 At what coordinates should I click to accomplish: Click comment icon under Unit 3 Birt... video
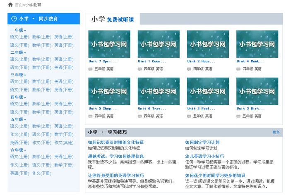[239, 116]
